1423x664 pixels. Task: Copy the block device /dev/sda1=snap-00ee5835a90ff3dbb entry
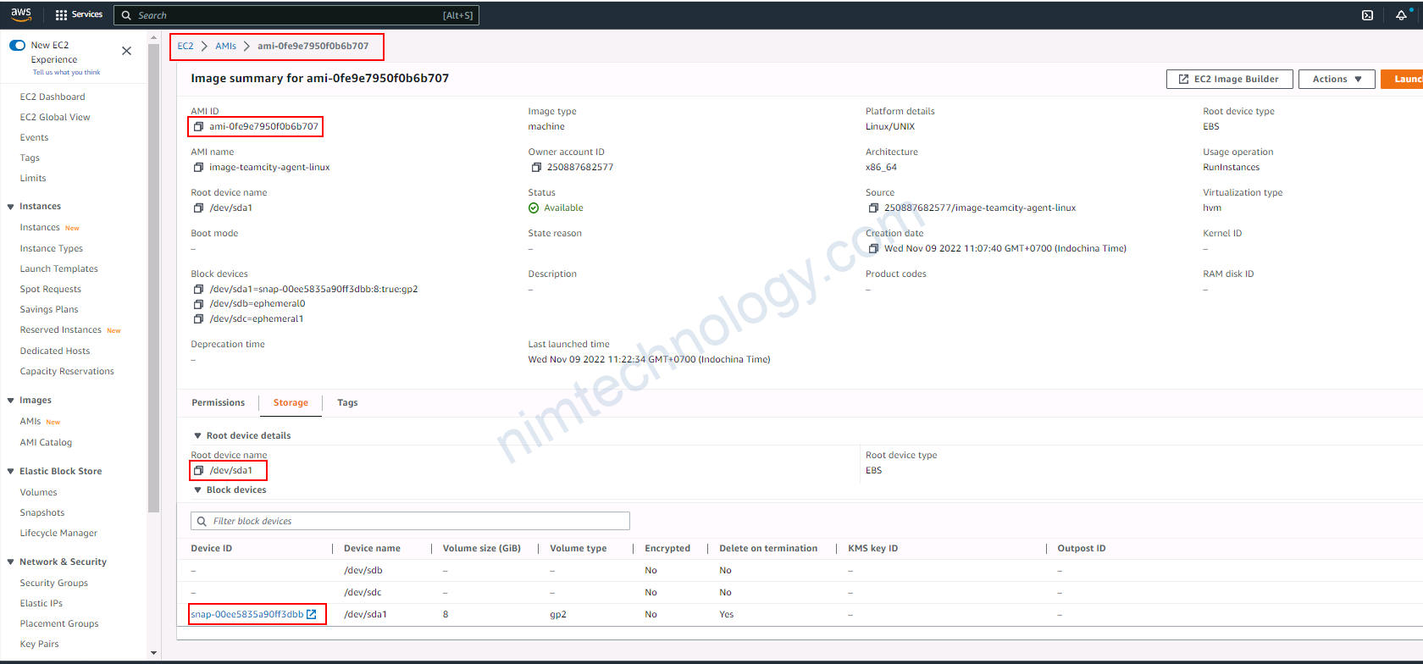(198, 289)
